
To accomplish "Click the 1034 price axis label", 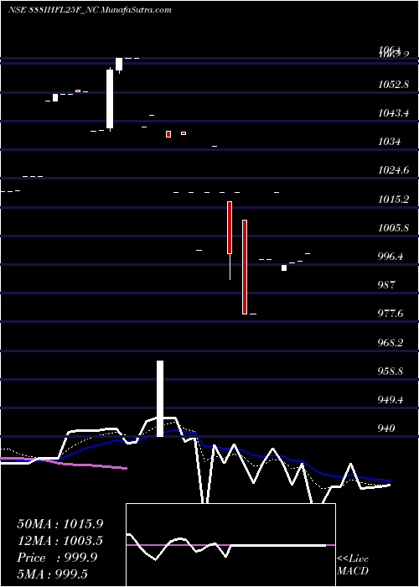I will [x=389, y=142].
